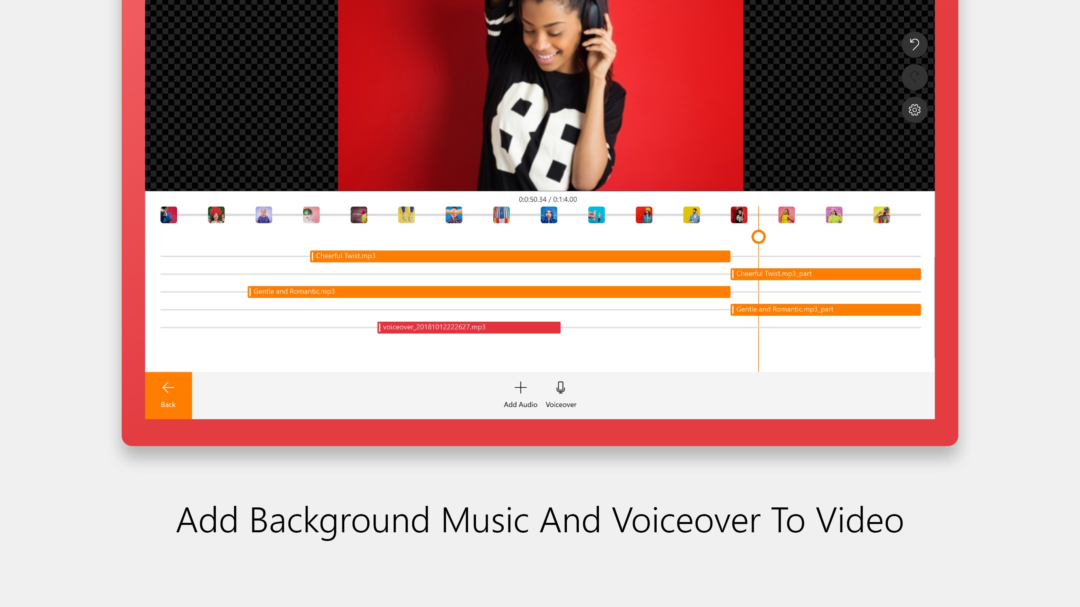The image size is (1080, 607).
Task: Click the thumbnail of the red-wig clown clip
Action: 216,215
